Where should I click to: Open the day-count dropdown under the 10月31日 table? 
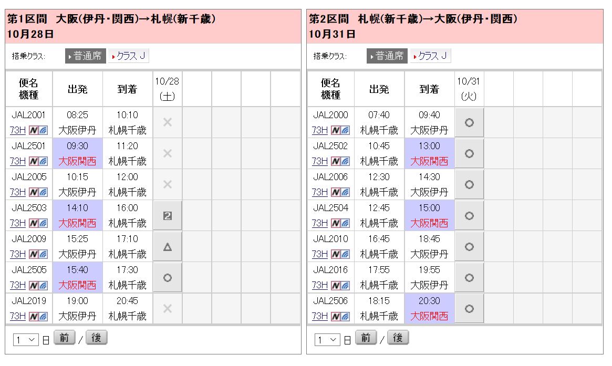point(327,340)
